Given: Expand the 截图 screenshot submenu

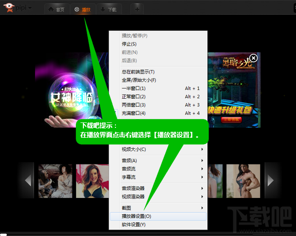Looking at the screenshot, I should (158, 208).
